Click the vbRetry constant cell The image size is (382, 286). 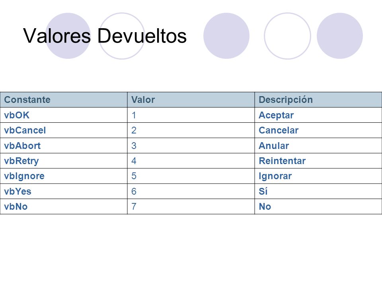coord(64,161)
